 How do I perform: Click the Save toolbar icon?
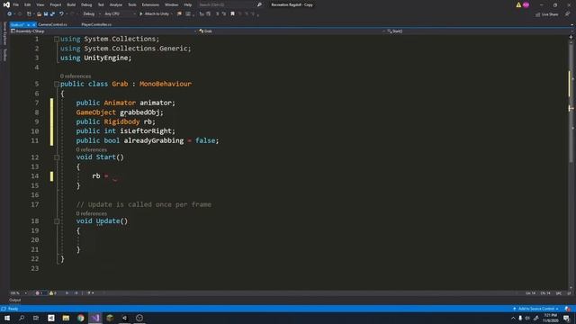pos(46,14)
